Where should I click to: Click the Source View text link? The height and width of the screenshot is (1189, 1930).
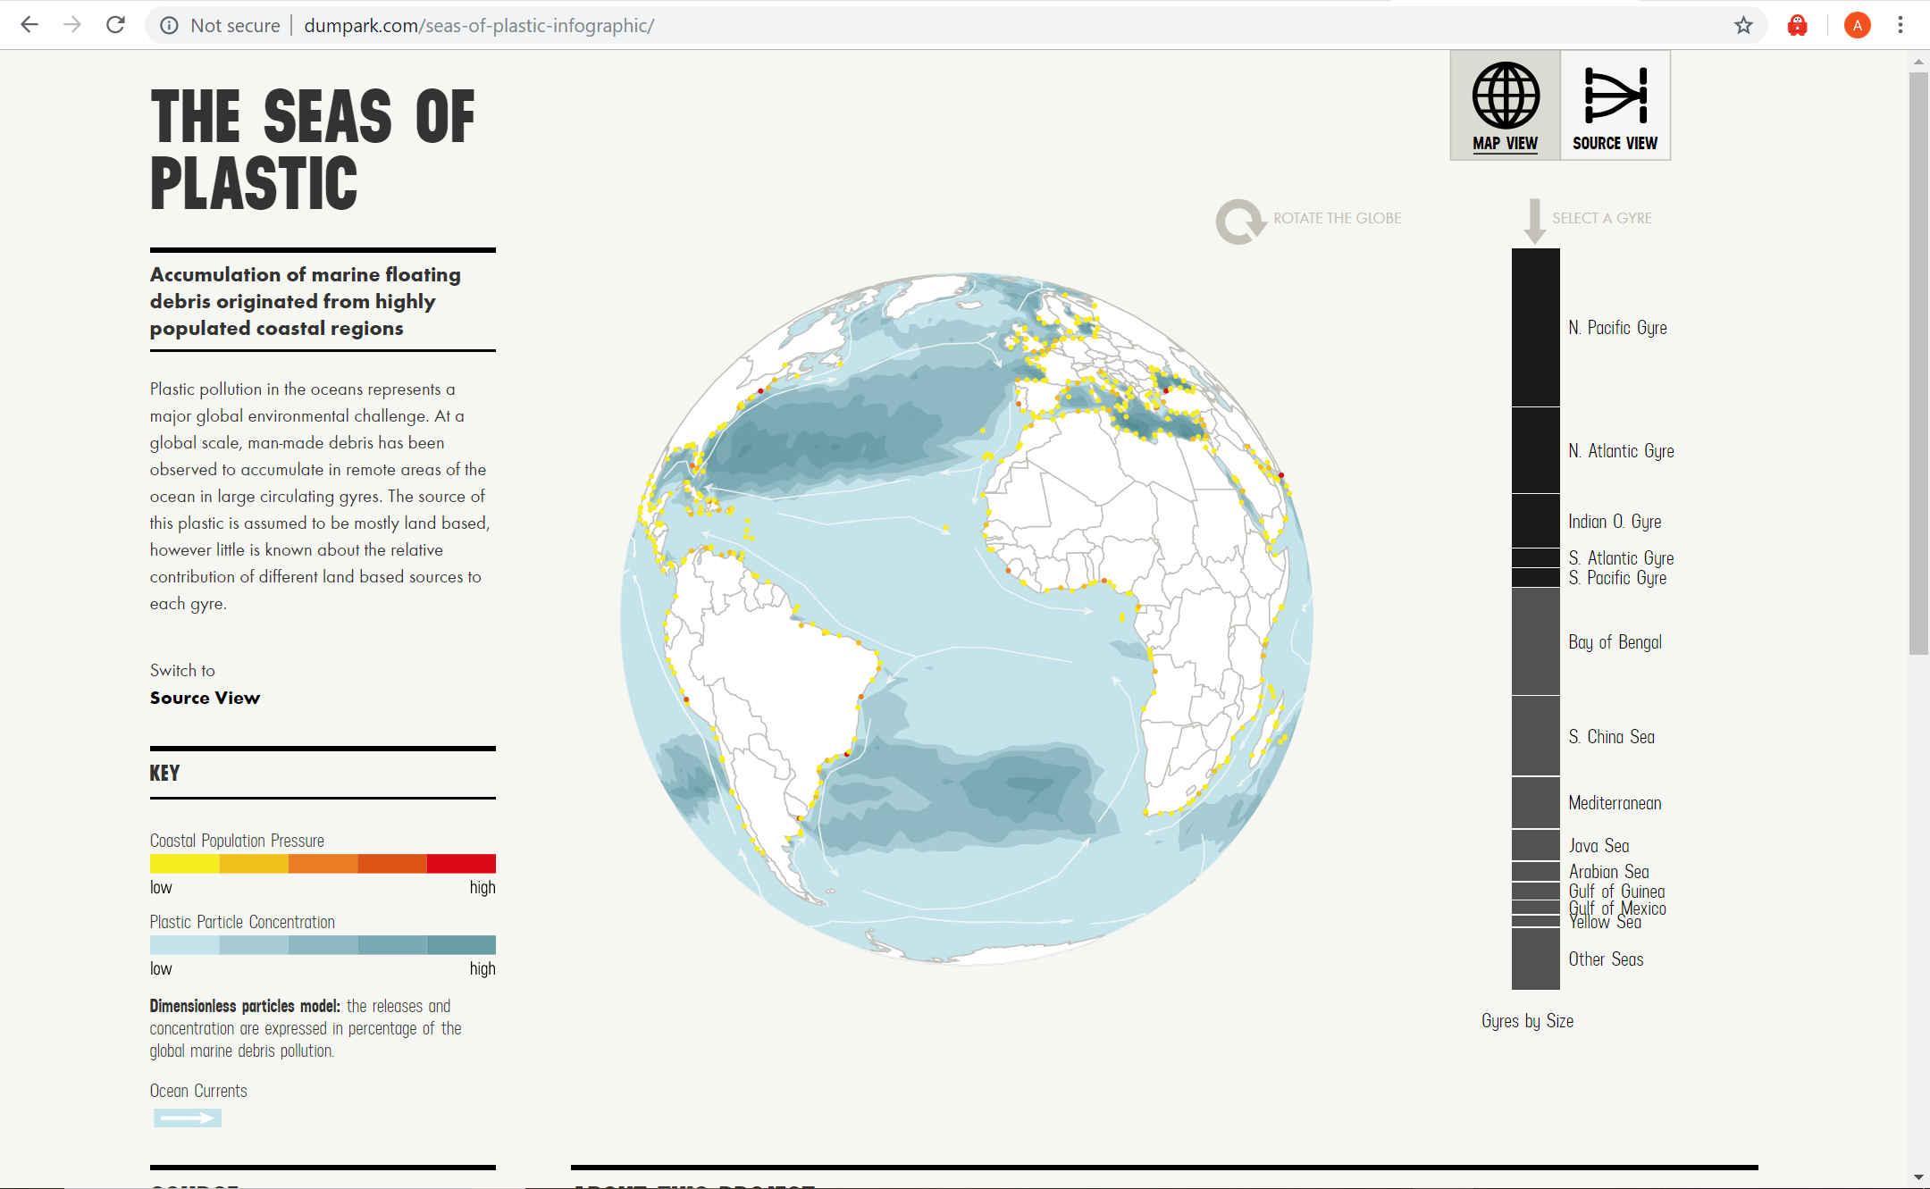[x=205, y=698]
